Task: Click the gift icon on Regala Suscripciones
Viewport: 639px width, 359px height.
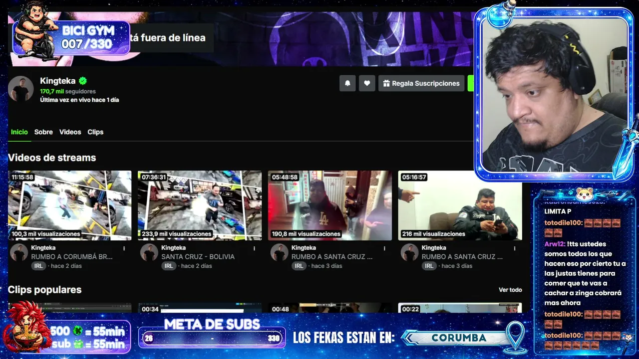Action: tap(386, 83)
